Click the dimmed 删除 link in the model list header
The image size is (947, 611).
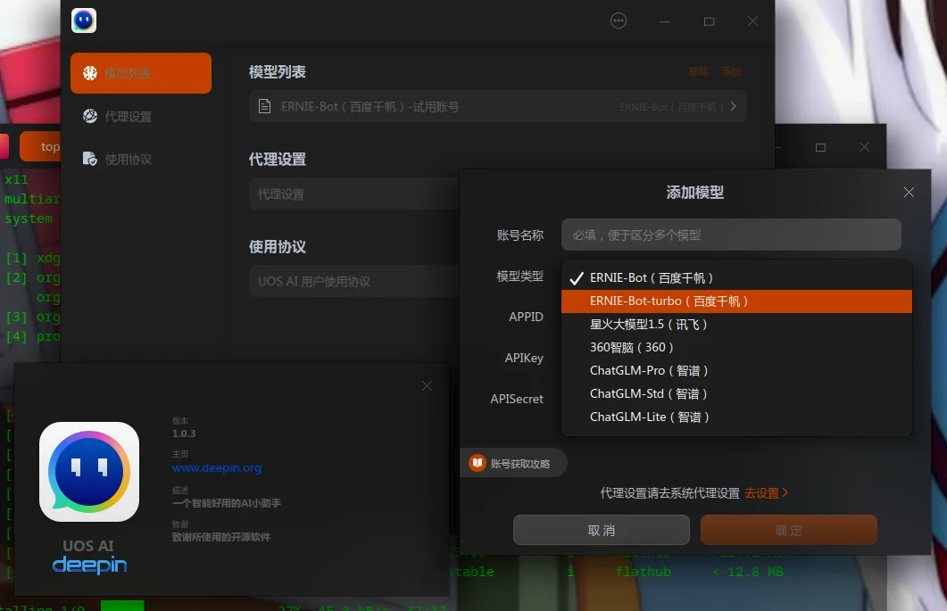click(x=698, y=71)
